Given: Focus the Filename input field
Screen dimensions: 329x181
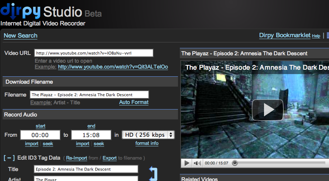Looking at the screenshot, I should [x=89, y=95].
